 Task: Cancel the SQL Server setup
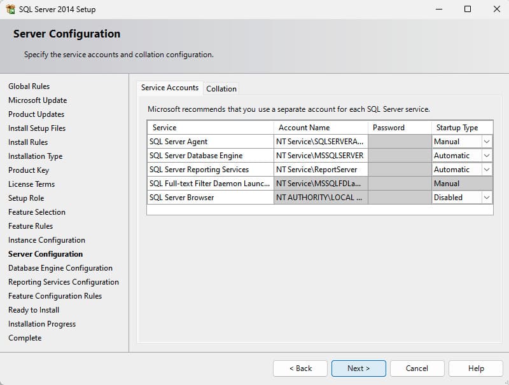point(417,368)
